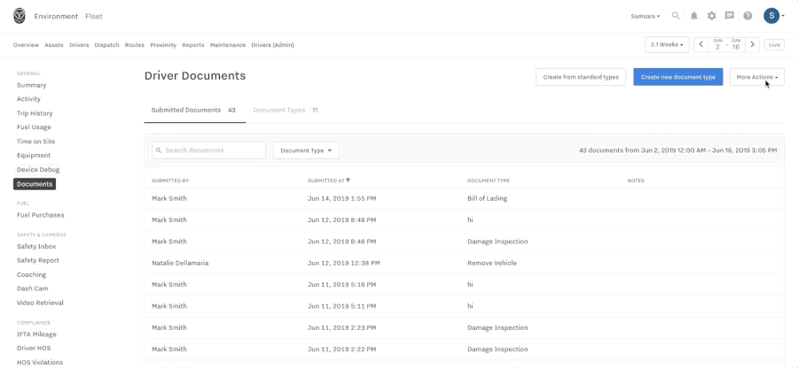Open Device Debug in the sidebar

pyautogui.click(x=38, y=170)
